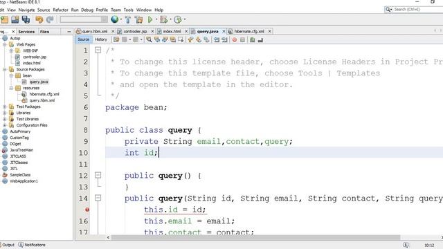Build project with the hammer icon
Screen dimensions: 443x249
[x=127, y=19]
